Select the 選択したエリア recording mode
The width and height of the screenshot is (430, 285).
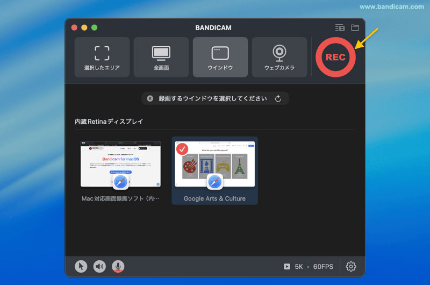pyautogui.click(x=102, y=57)
